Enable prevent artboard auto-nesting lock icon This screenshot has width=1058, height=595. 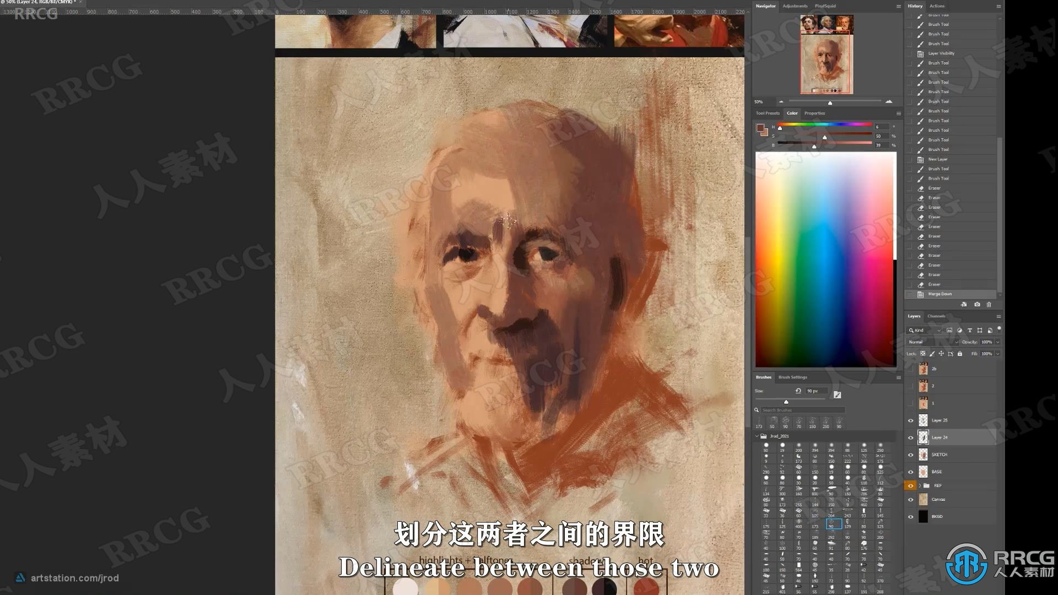click(951, 354)
